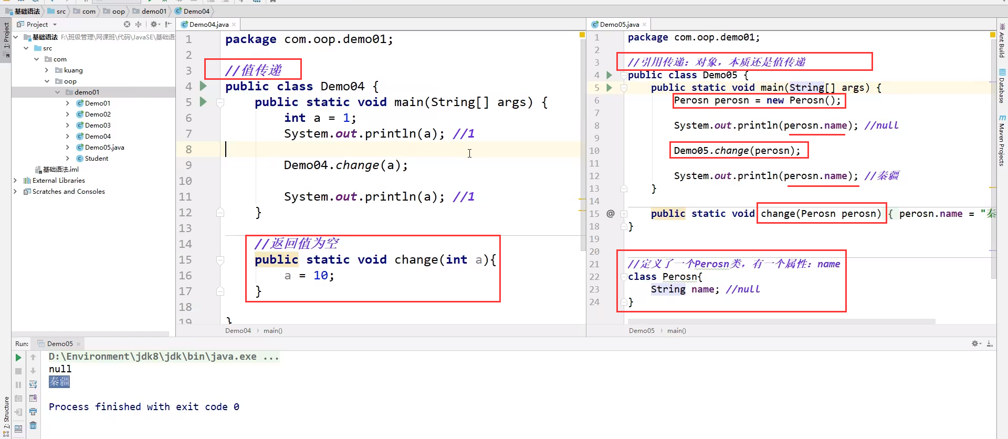Collapse the oop package node
This screenshot has width=1008, height=439.
[47, 81]
